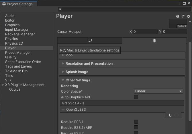The image size is (192, 134).
Task: Click the Color Space* label
Action: (x=72, y=91)
